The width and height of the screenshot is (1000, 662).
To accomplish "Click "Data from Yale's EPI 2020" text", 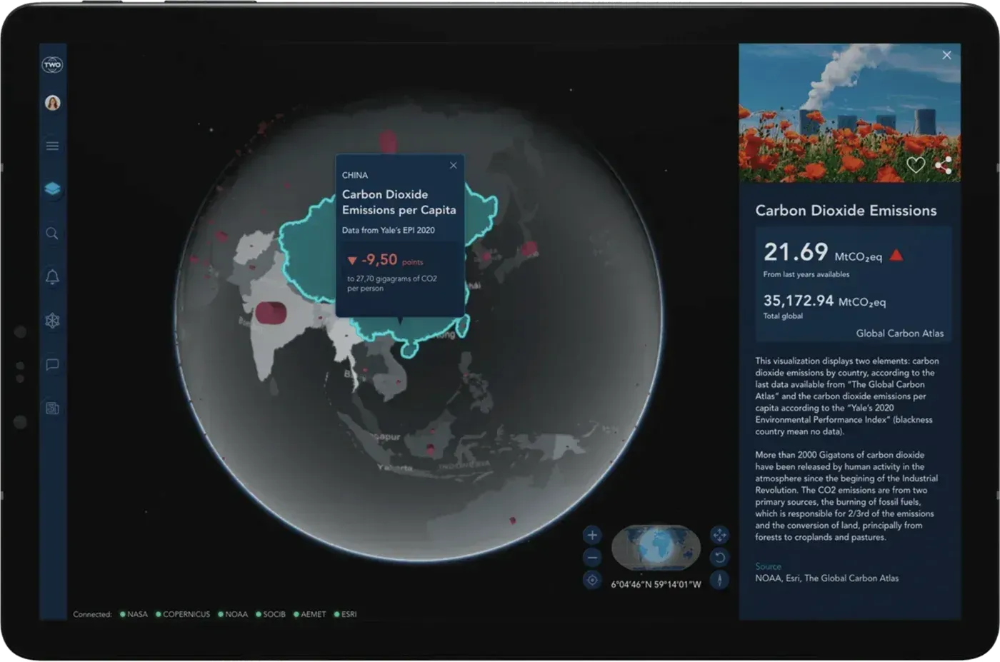I will point(388,231).
